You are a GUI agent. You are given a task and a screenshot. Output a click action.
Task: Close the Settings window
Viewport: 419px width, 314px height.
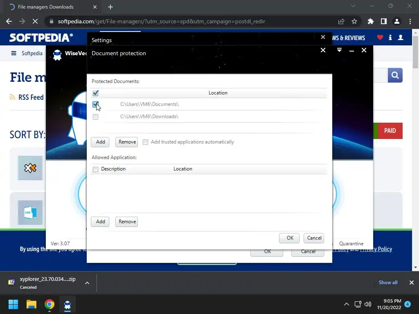click(323, 37)
